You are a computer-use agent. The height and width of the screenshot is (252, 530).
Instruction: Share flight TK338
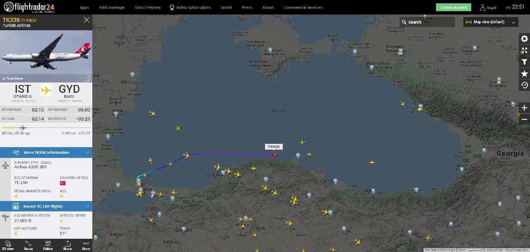tap(67, 245)
